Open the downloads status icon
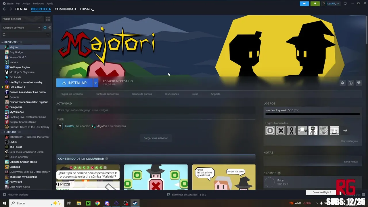 point(169,195)
